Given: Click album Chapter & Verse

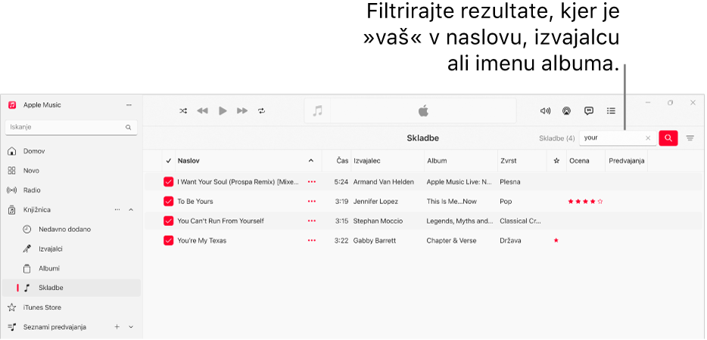Looking at the screenshot, I should click(451, 240).
